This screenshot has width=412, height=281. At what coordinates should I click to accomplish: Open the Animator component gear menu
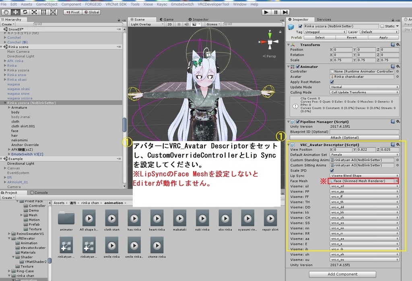pyautogui.click(x=398, y=66)
